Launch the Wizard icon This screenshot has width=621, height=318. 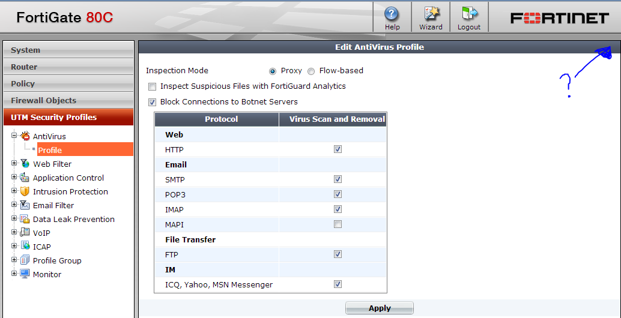(x=431, y=14)
